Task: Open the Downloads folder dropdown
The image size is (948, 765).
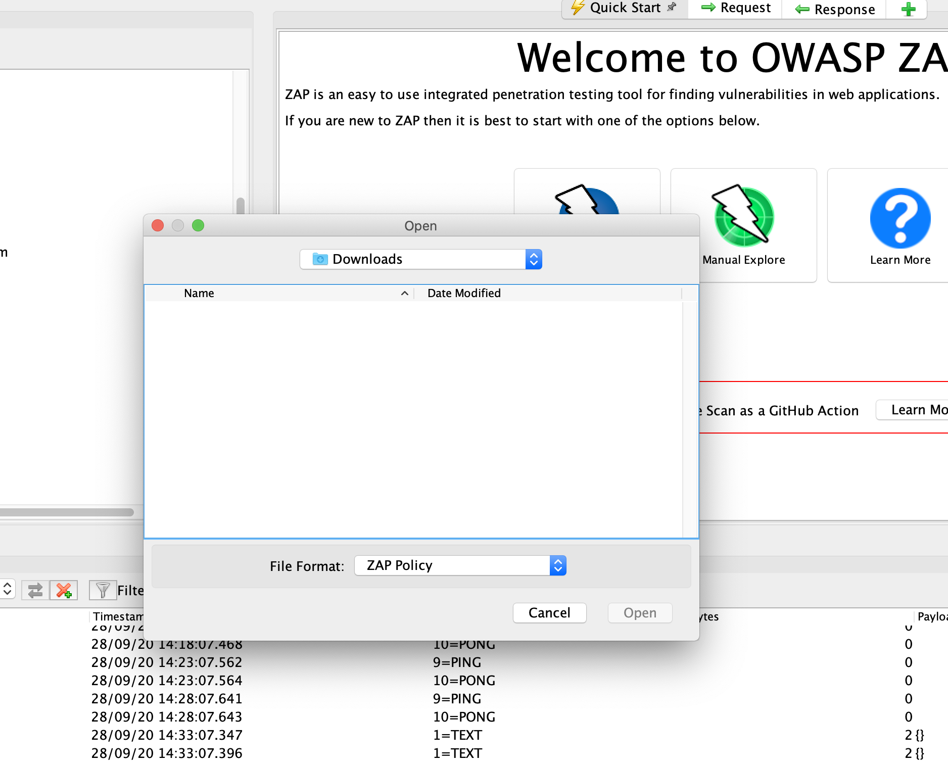Action: (420, 259)
